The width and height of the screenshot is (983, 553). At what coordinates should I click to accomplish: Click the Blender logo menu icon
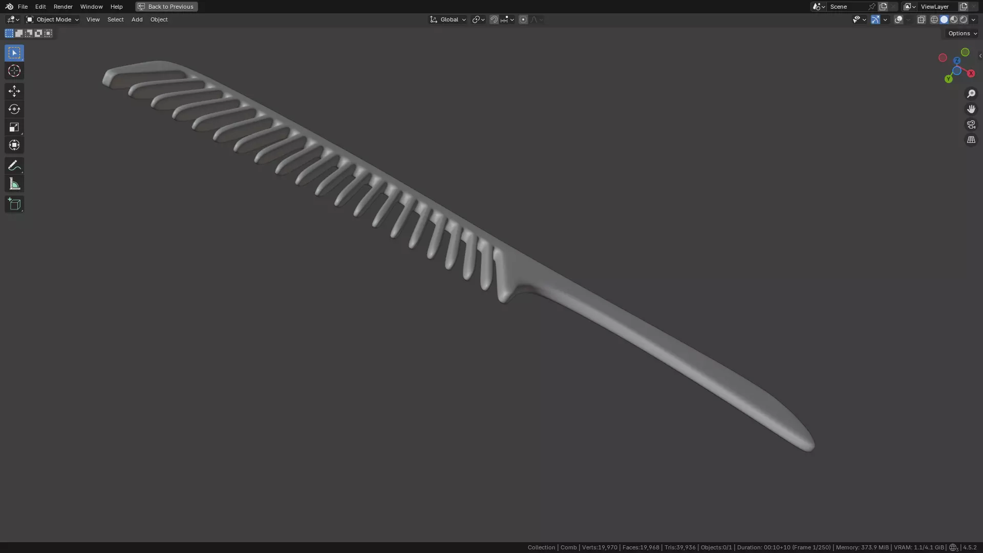(x=9, y=7)
